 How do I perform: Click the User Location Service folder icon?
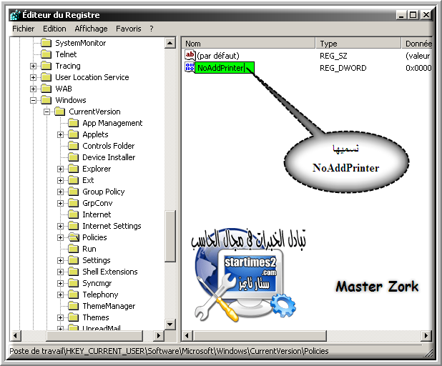pyautogui.click(x=46, y=77)
